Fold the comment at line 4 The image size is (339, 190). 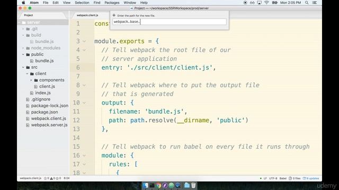(x=84, y=50)
